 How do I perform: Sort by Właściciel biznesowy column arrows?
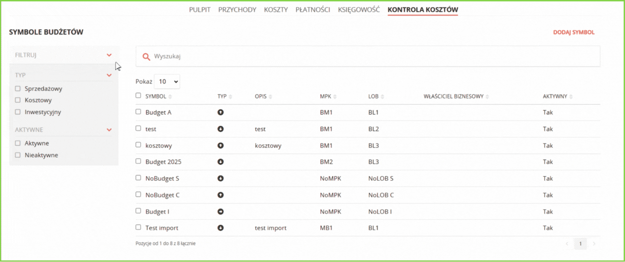pyautogui.click(x=488, y=96)
